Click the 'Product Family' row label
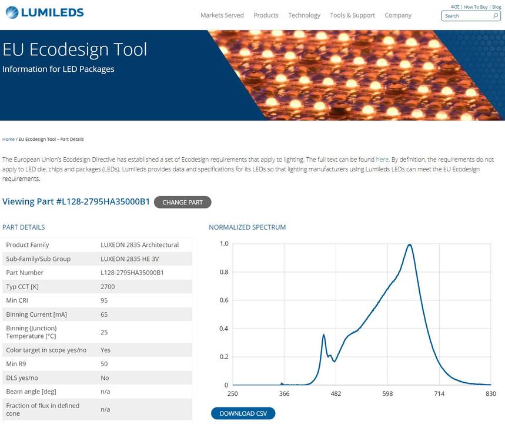 [x=28, y=245]
